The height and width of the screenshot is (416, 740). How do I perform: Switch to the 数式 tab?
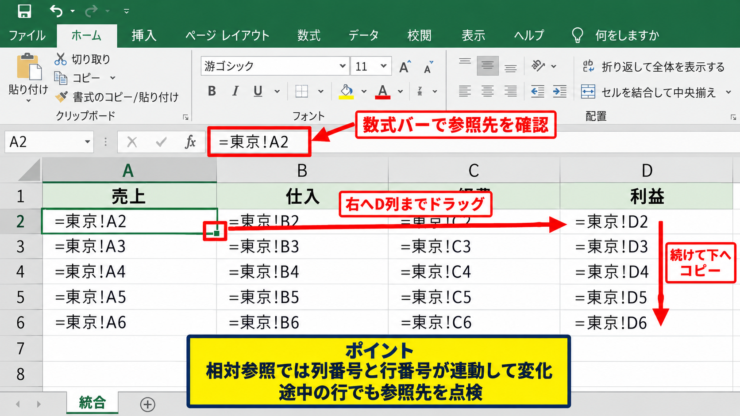pos(308,35)
